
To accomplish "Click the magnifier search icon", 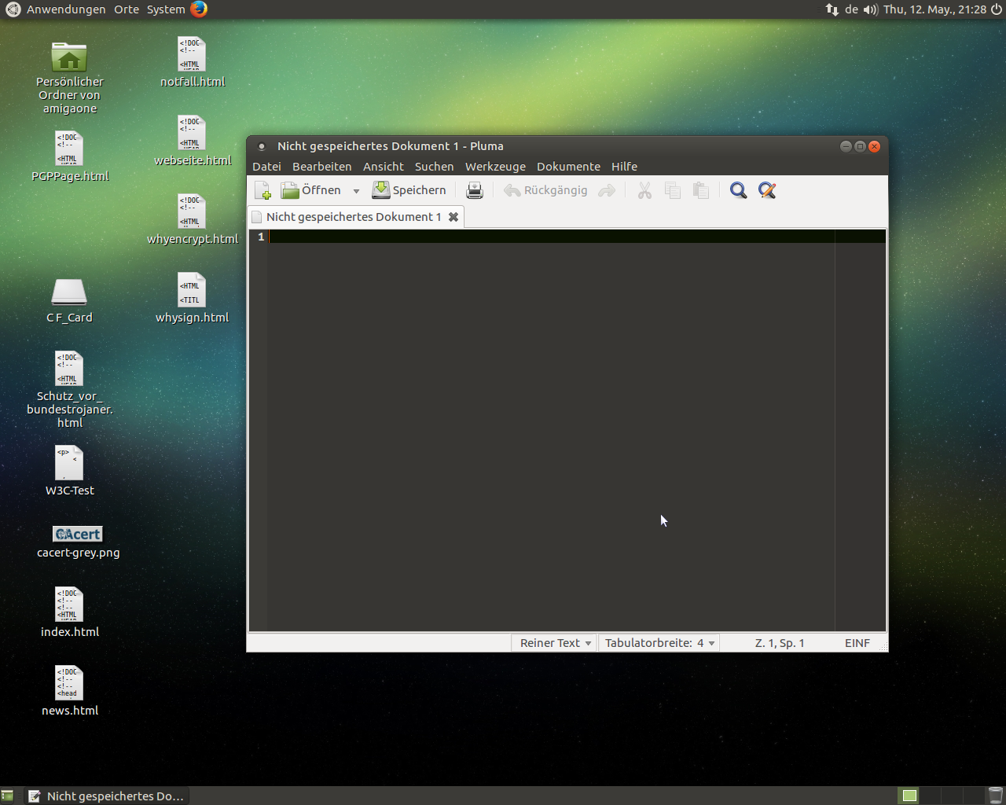I will click(x=738, y=190).
